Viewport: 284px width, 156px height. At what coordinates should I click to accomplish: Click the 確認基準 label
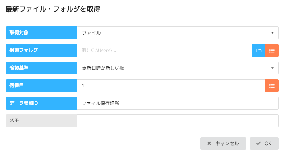point(41,68)
